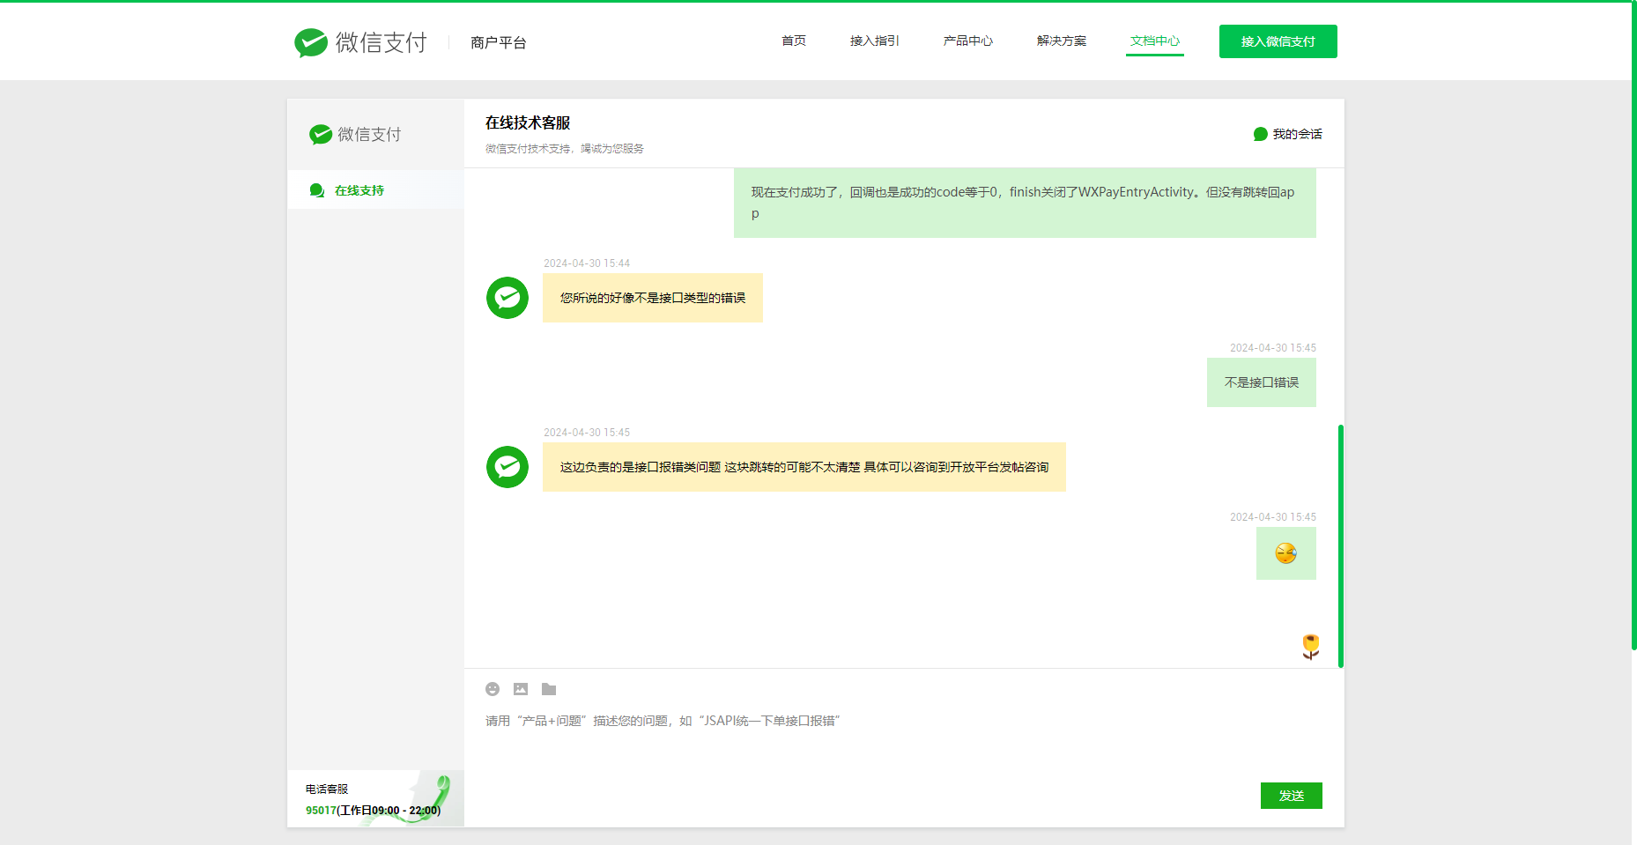Select 在线支持 in the sidebar
This screenshot has width=1637, height=845.
(375, 189)
